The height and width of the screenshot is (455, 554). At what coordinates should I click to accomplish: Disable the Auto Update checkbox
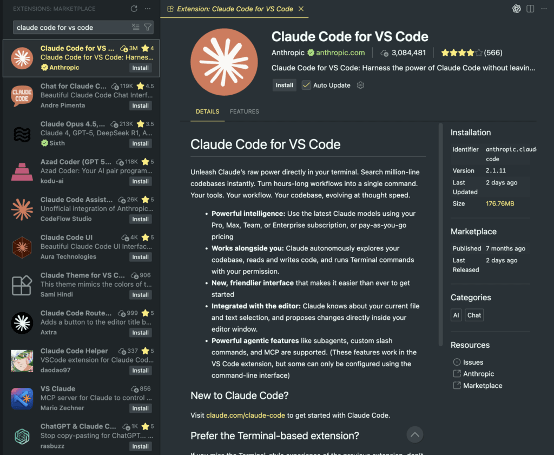(x=306, y=85)
